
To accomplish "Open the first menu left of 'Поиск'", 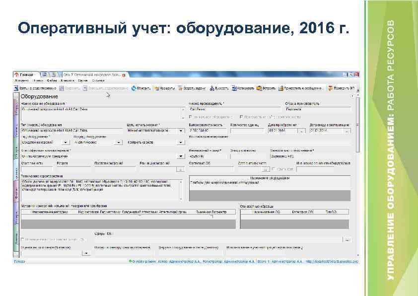I will point(21,80).
